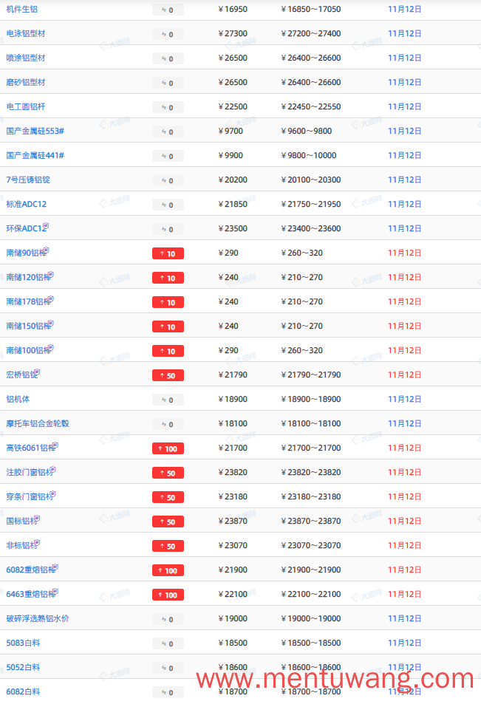The image size is (481, 701).
Task: Open the 6082重熔铝棒 link
Action: (30, 570)
